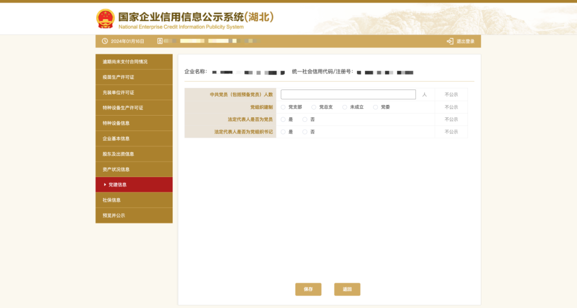Mark 是 for 法定代表人是否为党员
577x308 pixels.
click(x=283, y=119)
